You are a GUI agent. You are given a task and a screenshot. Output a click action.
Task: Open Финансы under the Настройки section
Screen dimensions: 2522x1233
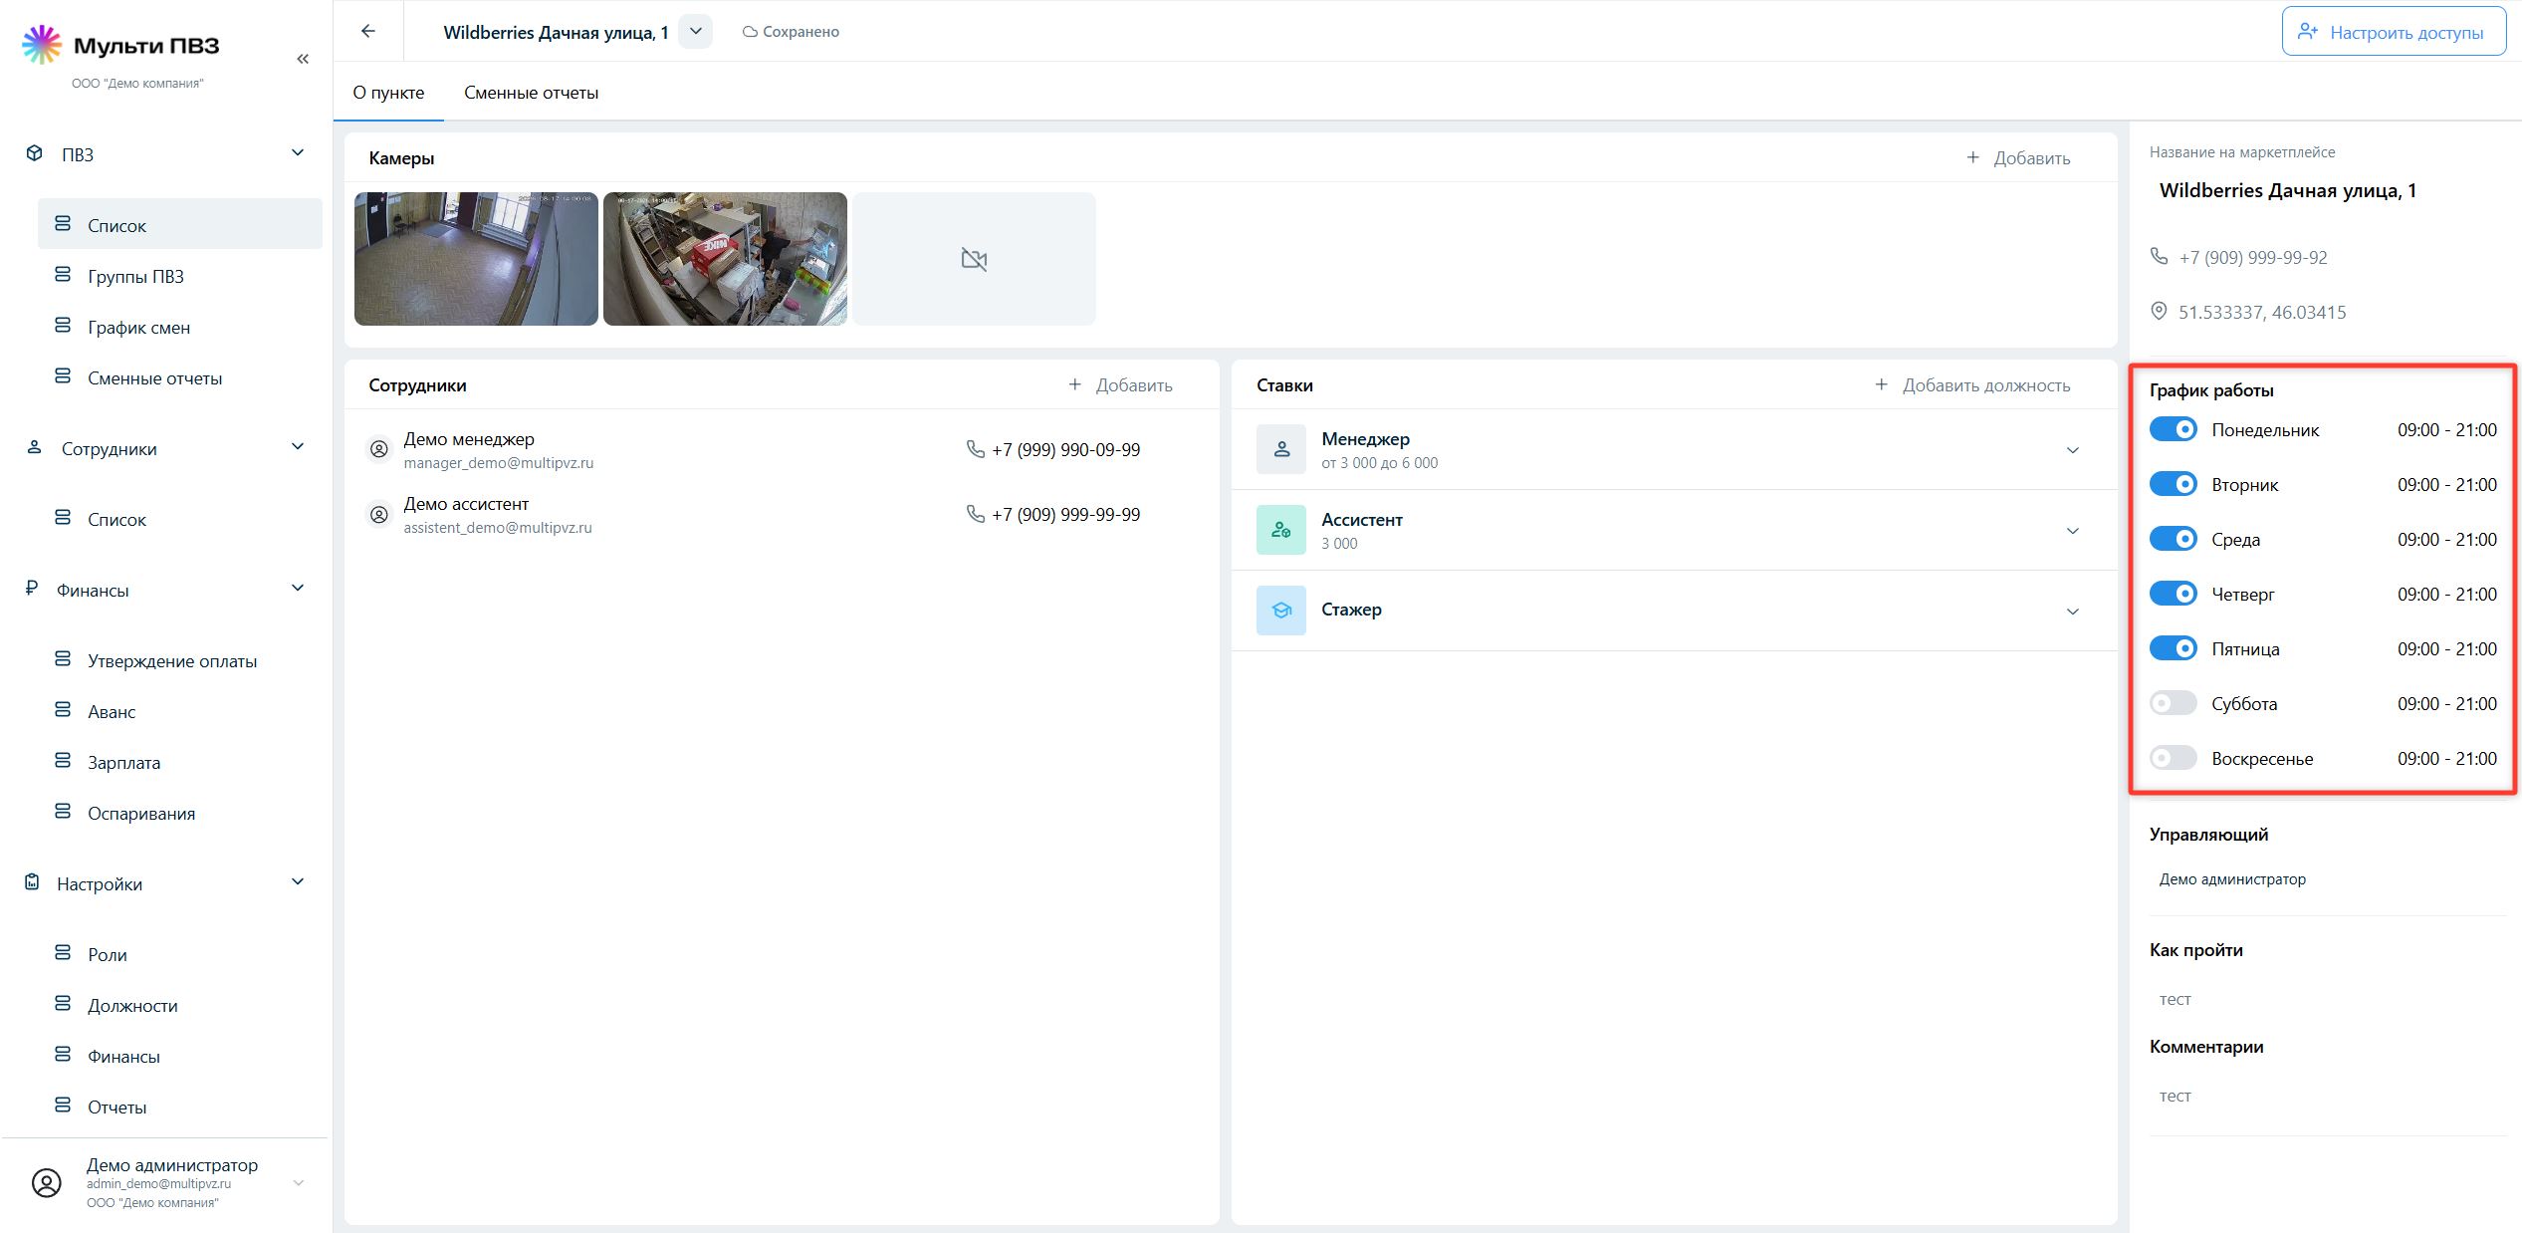click(x=179, y=1056)
